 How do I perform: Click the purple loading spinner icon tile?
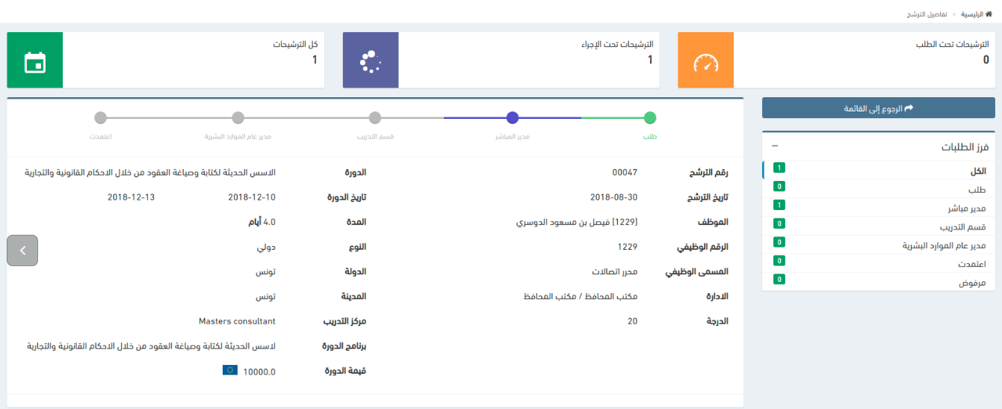[371, 61]
